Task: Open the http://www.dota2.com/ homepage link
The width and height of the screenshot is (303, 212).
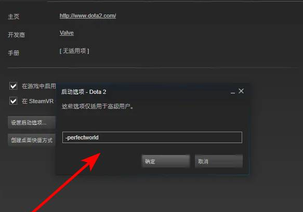Action: pos(88,16)
